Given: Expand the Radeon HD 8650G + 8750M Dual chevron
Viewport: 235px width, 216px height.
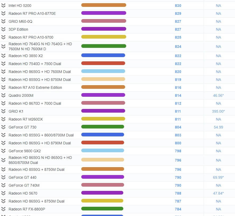Looking at the screenshot, I should point(3,201).
